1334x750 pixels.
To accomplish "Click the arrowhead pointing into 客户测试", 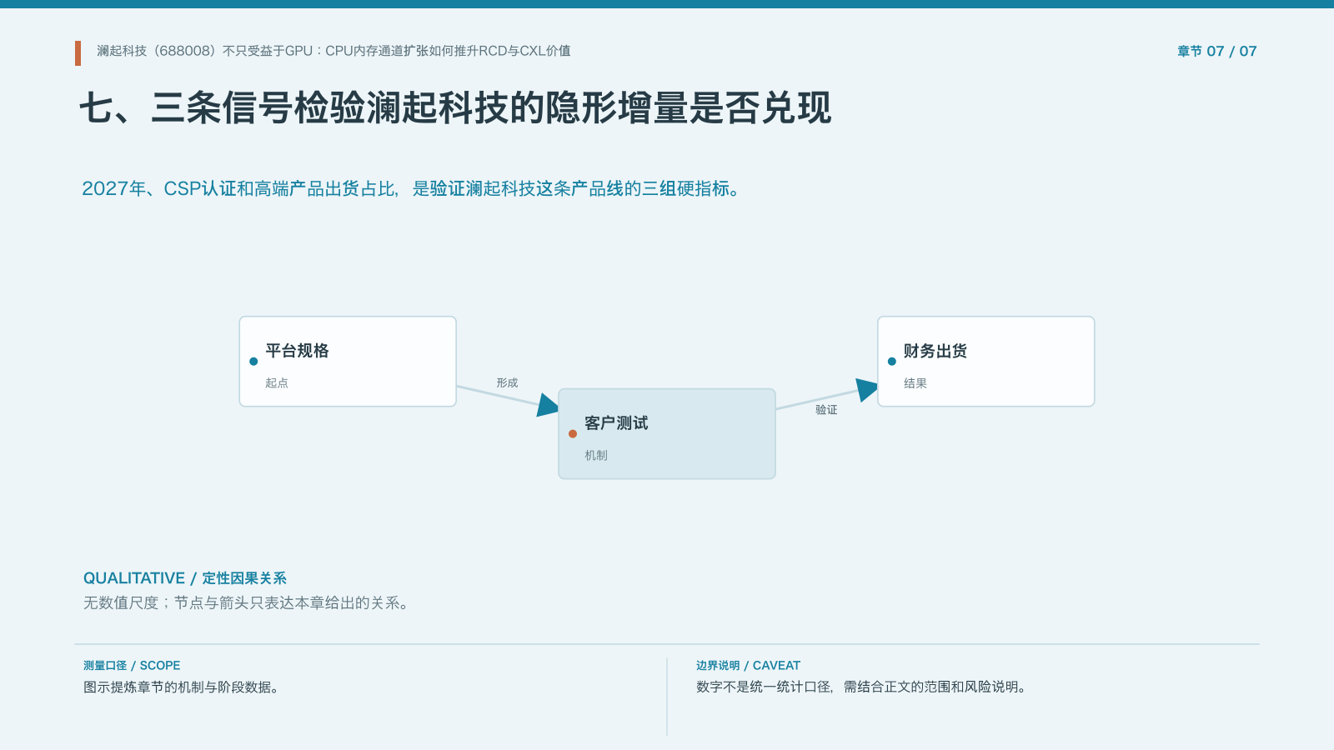I will coord(548,405).
